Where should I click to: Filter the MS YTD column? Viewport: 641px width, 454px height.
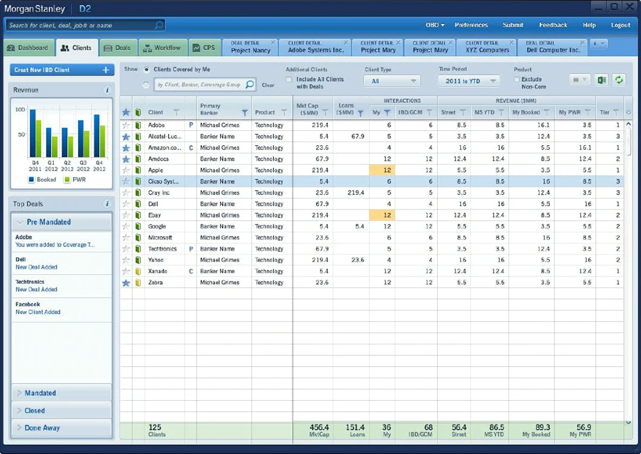tap(501, 112)
